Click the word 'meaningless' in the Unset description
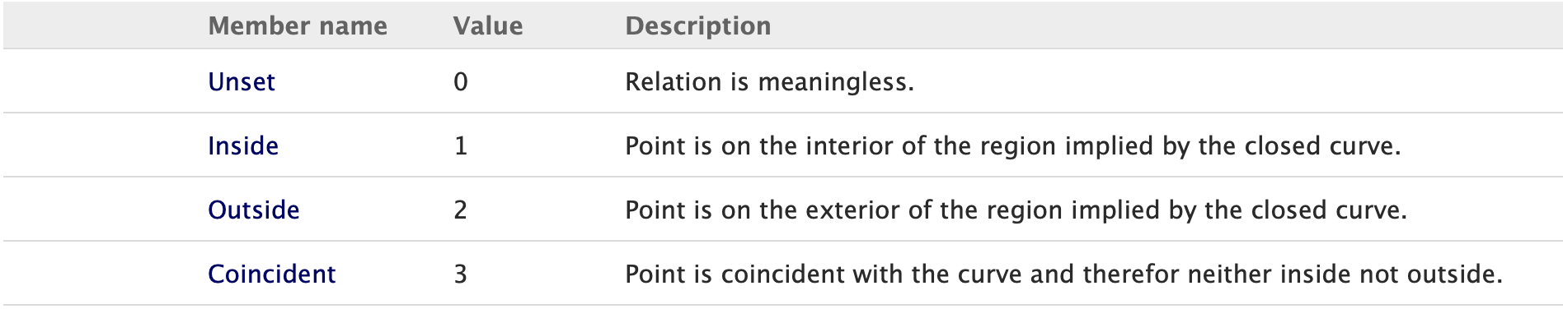Viewport: 1563px width, 309px height. (x=833, y=81)
